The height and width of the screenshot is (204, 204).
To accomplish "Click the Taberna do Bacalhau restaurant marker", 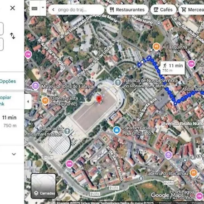I will click(194, 173).
